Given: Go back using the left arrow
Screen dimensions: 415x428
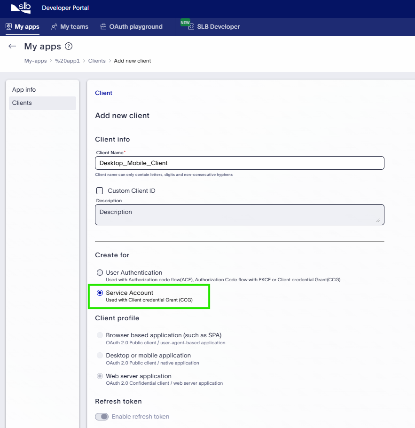Looking at the screenshot, I should [x=12, y=46].
